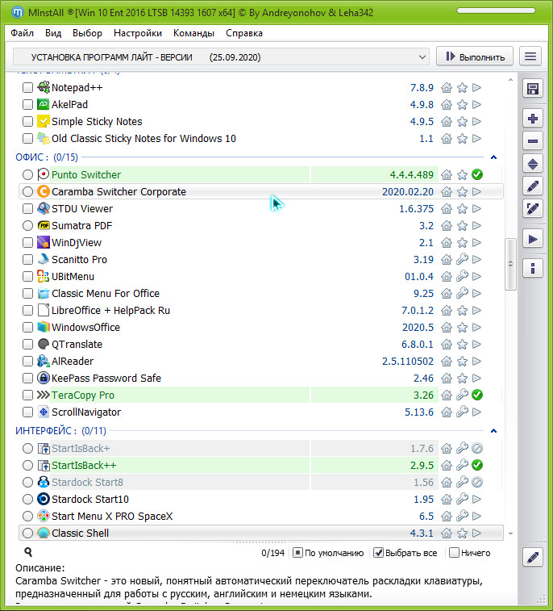Click the Stardock Start8 row text

(x=87, y=483)
